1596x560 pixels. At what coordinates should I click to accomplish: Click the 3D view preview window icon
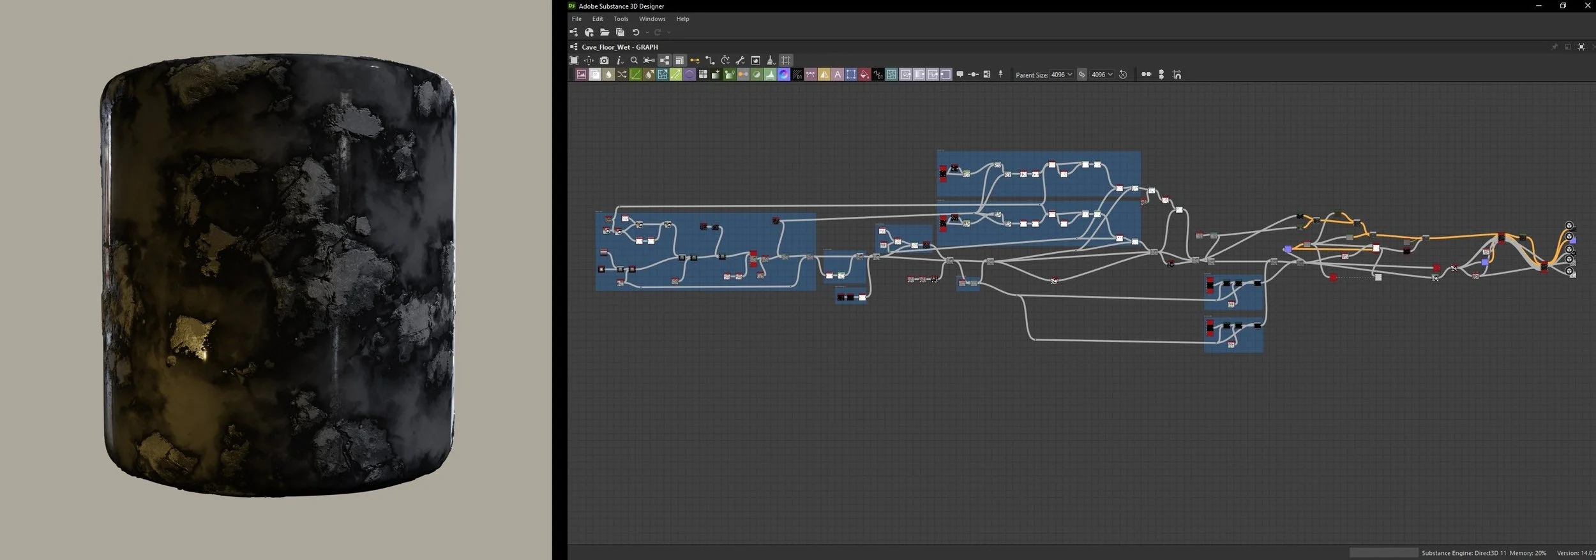point(756,61)
